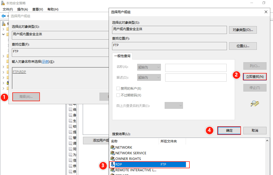Viewport: 273px width, 175px height.
Task: Click the 用户或内置安全主体 object type field in advanced dialog
Action: [x=170, y=30]
